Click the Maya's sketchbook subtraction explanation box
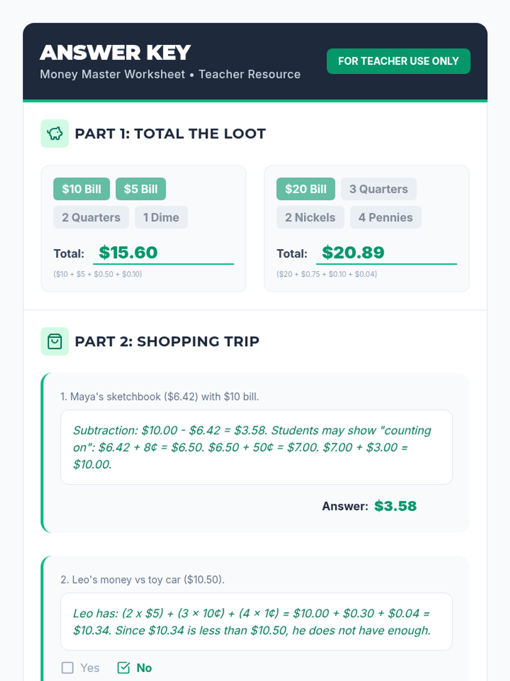Screen dimensions: 510x681 (256, 447)
